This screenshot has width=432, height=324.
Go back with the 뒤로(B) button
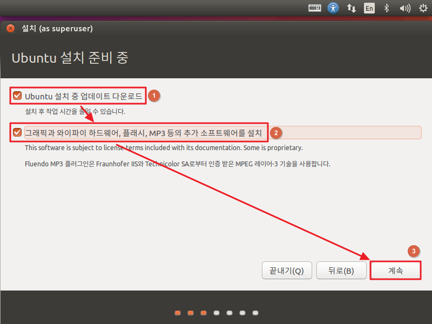(341, 271)
